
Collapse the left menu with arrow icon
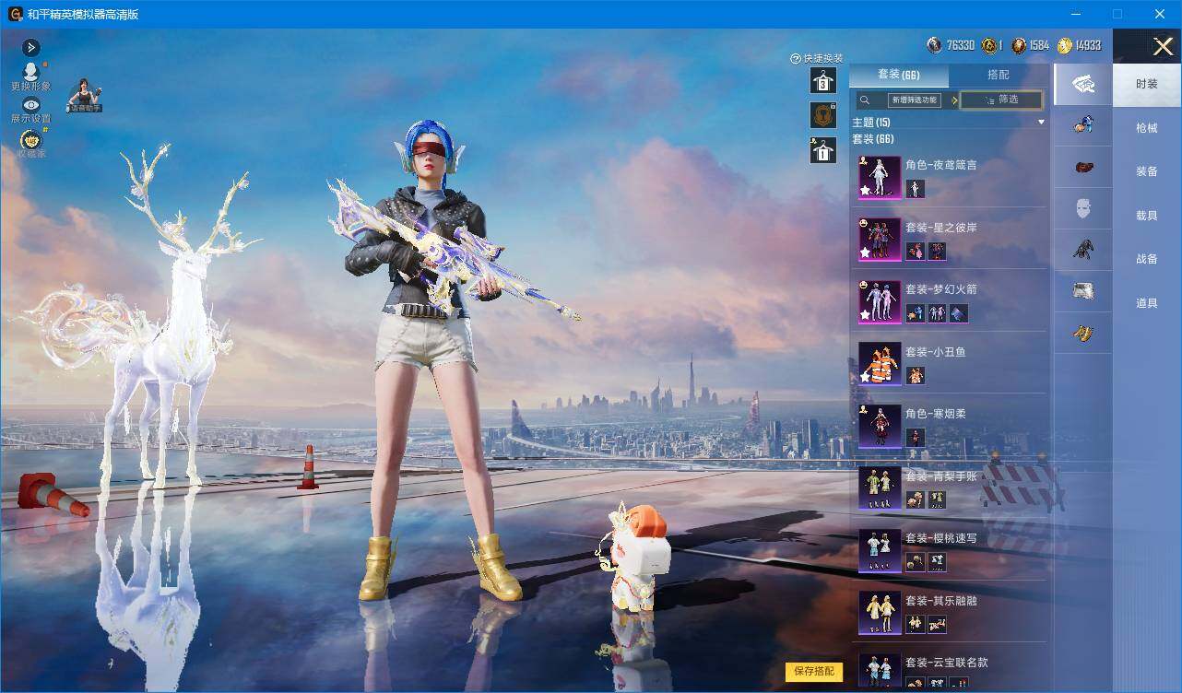pyautogui.click(x=30, y=47)
